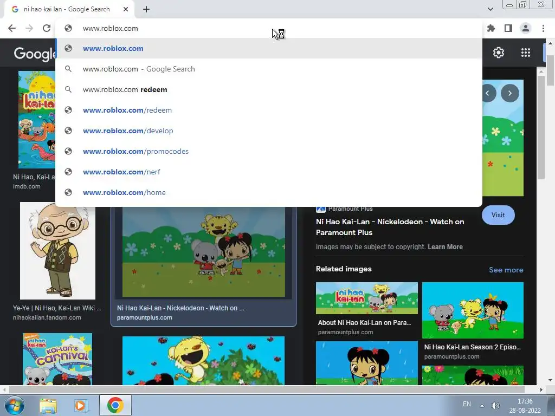Viewport: 555px width, 416px height.
Task: Click the browser back arrow
Action: [12, 28]
